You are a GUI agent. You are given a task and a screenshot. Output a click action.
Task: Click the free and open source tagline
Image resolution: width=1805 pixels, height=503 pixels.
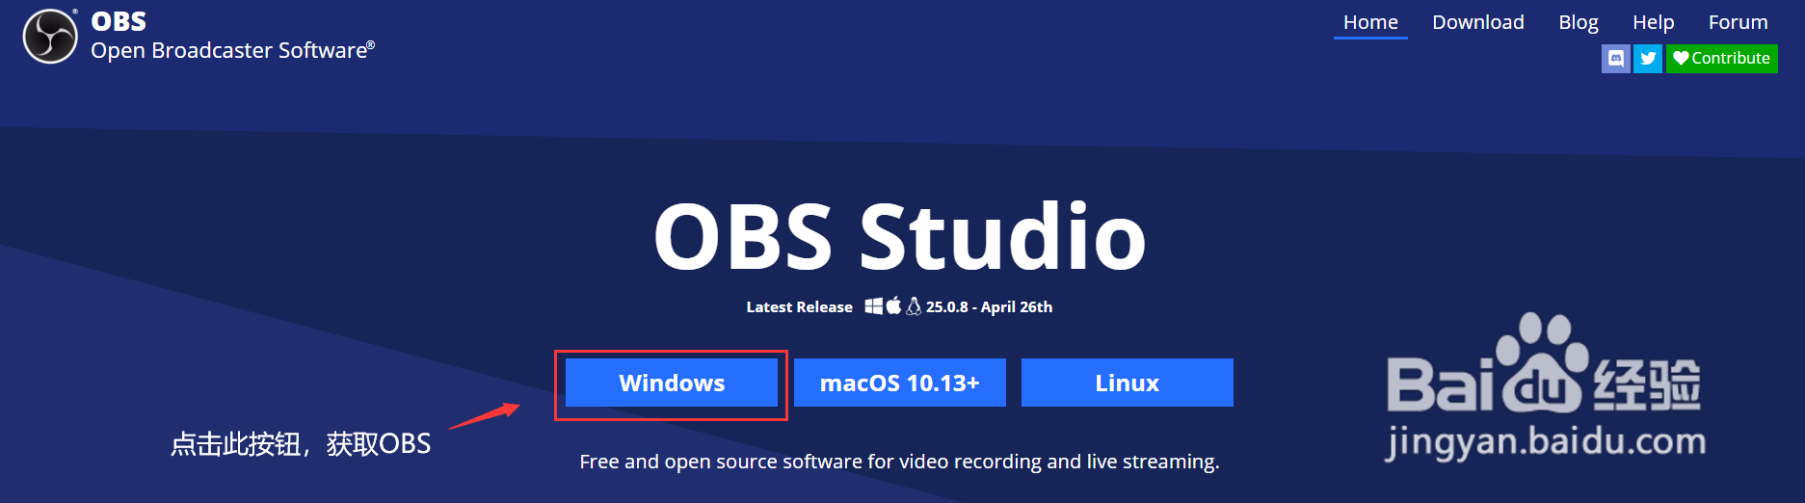click(x=900, y=462)
